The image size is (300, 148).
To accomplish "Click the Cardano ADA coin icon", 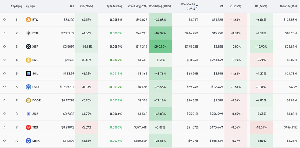I will pyautogui.click(x=28, y=114).
